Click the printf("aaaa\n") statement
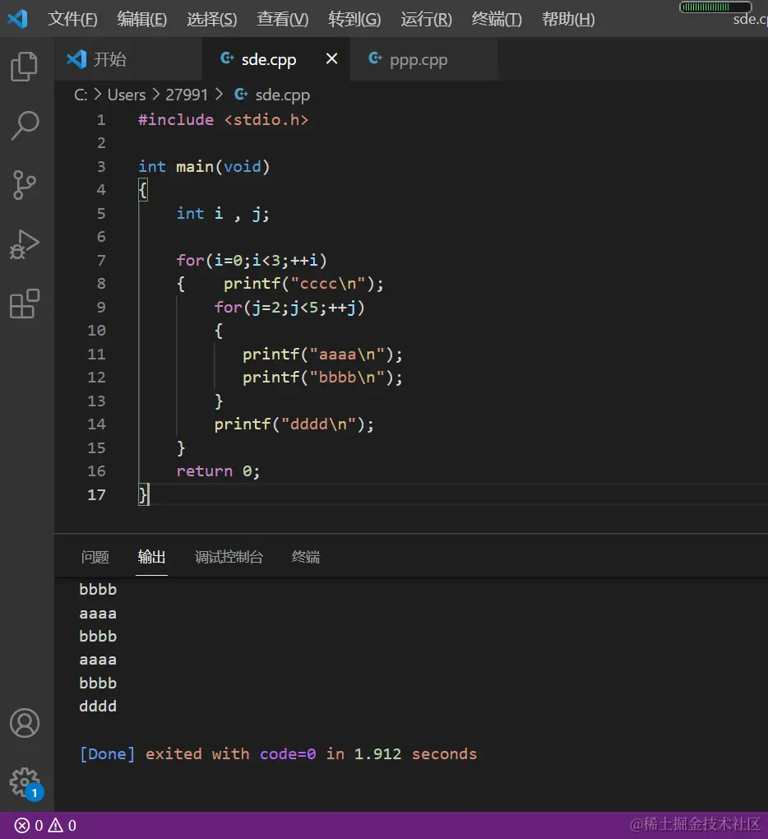 coord(322,355)
